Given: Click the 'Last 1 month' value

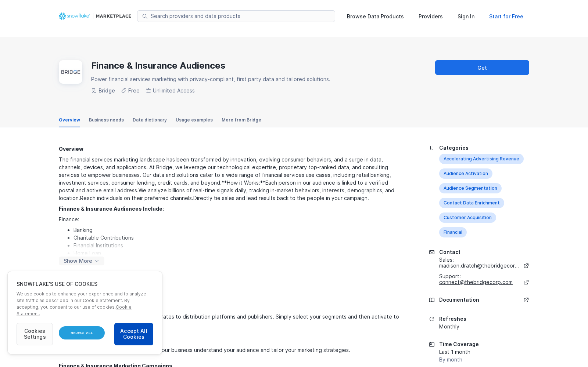Looking at the screenshot, I should pos(455,352).
